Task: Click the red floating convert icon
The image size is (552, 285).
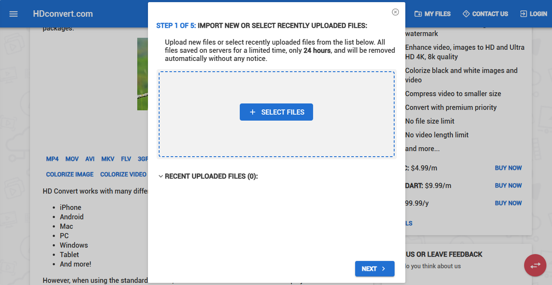Action: 535,265
